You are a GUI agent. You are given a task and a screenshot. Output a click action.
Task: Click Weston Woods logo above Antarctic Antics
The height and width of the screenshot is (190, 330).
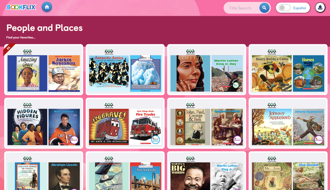click(109, 52)
